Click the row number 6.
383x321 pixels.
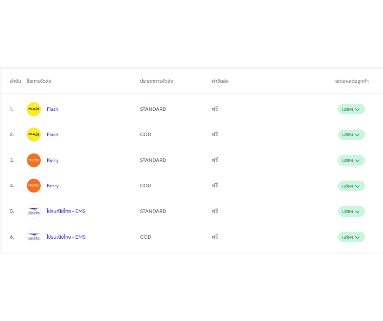(12, 237)
